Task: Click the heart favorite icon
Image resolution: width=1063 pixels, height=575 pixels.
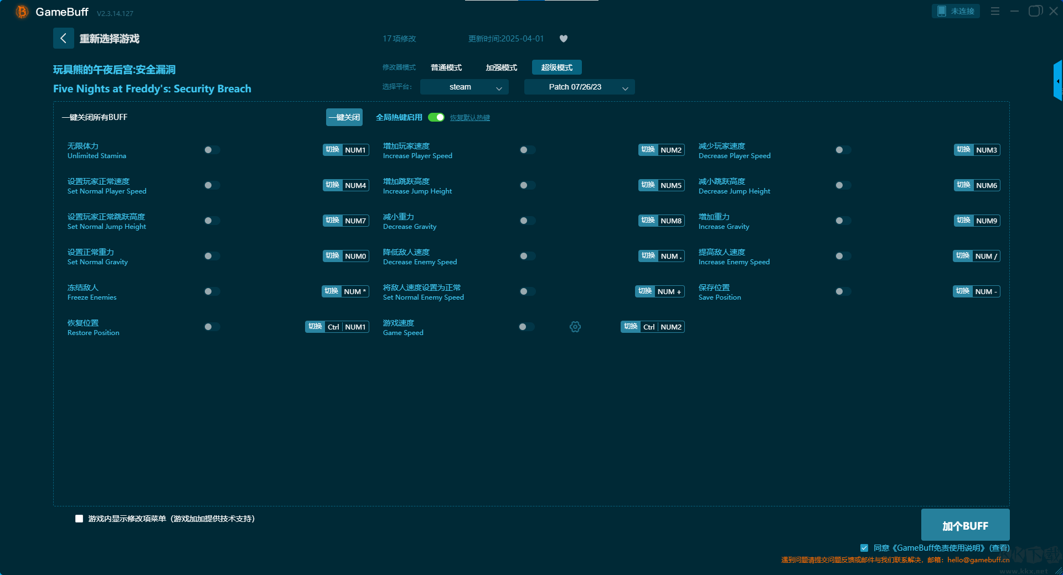Action: point(564,39)
